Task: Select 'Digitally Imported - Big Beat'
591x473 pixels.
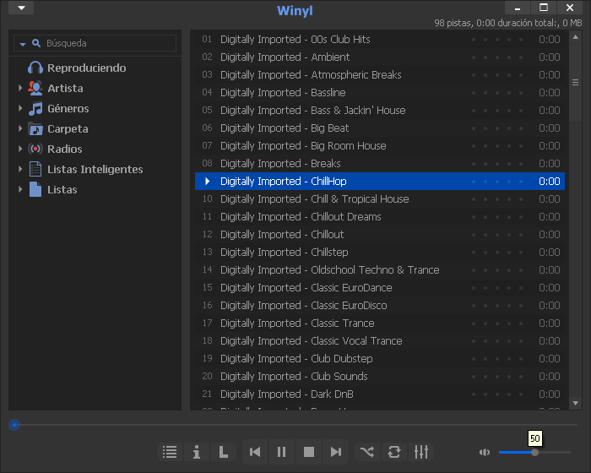Action: 380,128
